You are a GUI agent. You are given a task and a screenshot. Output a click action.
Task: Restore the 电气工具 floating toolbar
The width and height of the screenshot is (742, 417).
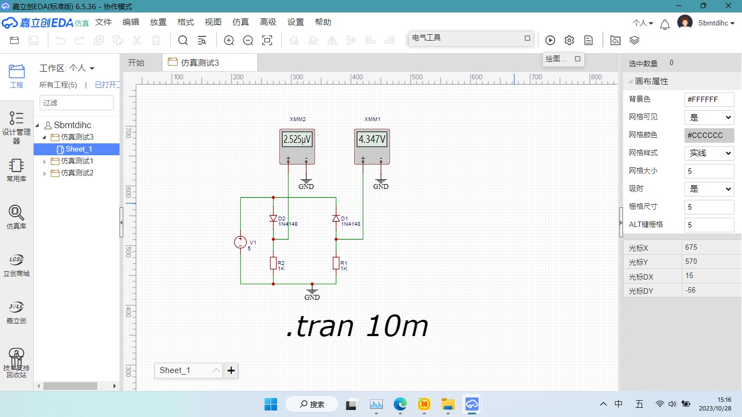pos(527,38)
